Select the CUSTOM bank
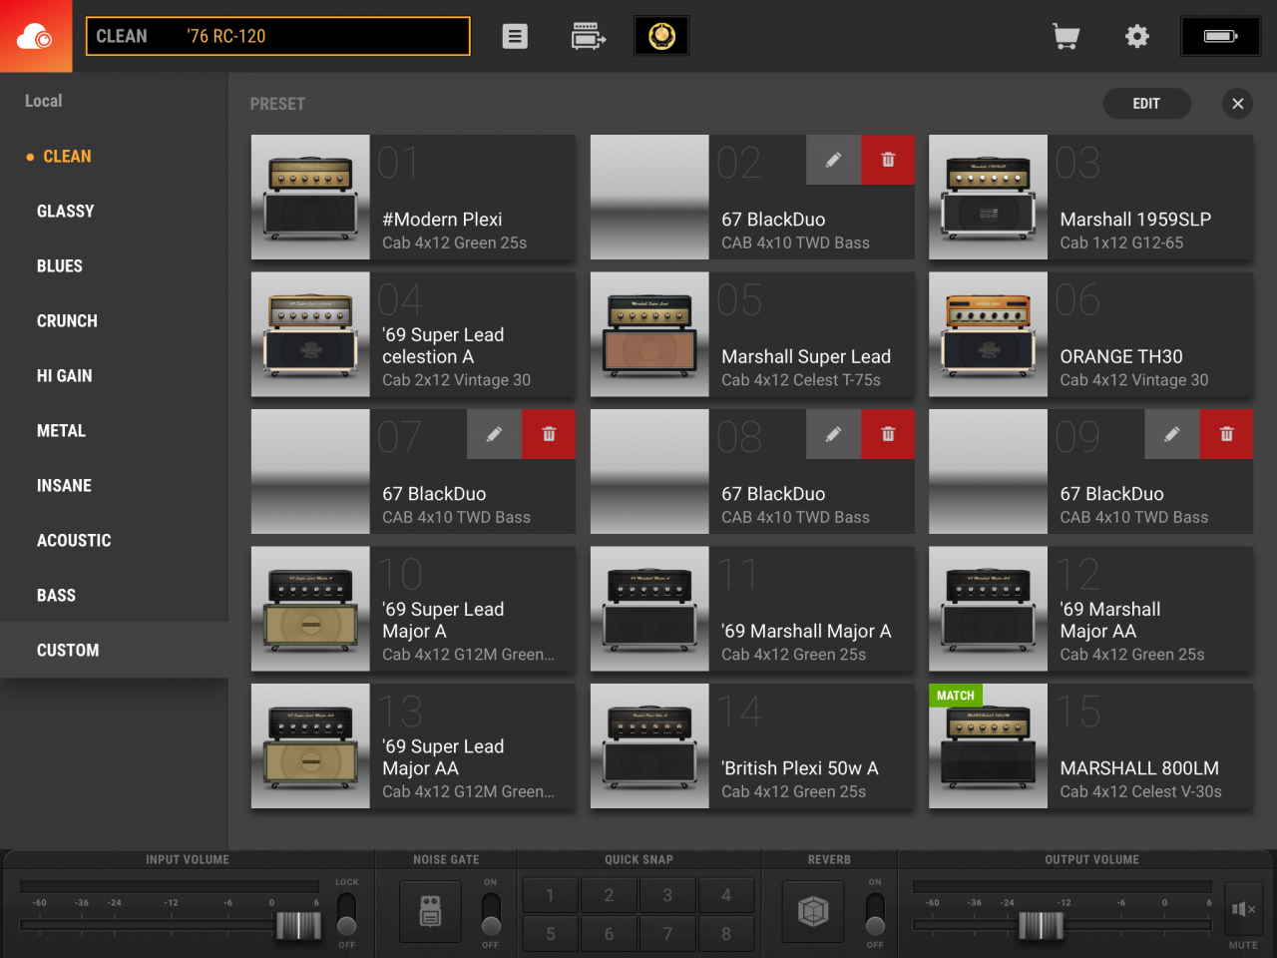Image resolution: width=1277 pixels, height=958 pixels. click(x=114, y=651)
